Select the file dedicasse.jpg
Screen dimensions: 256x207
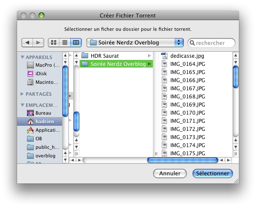187,56
